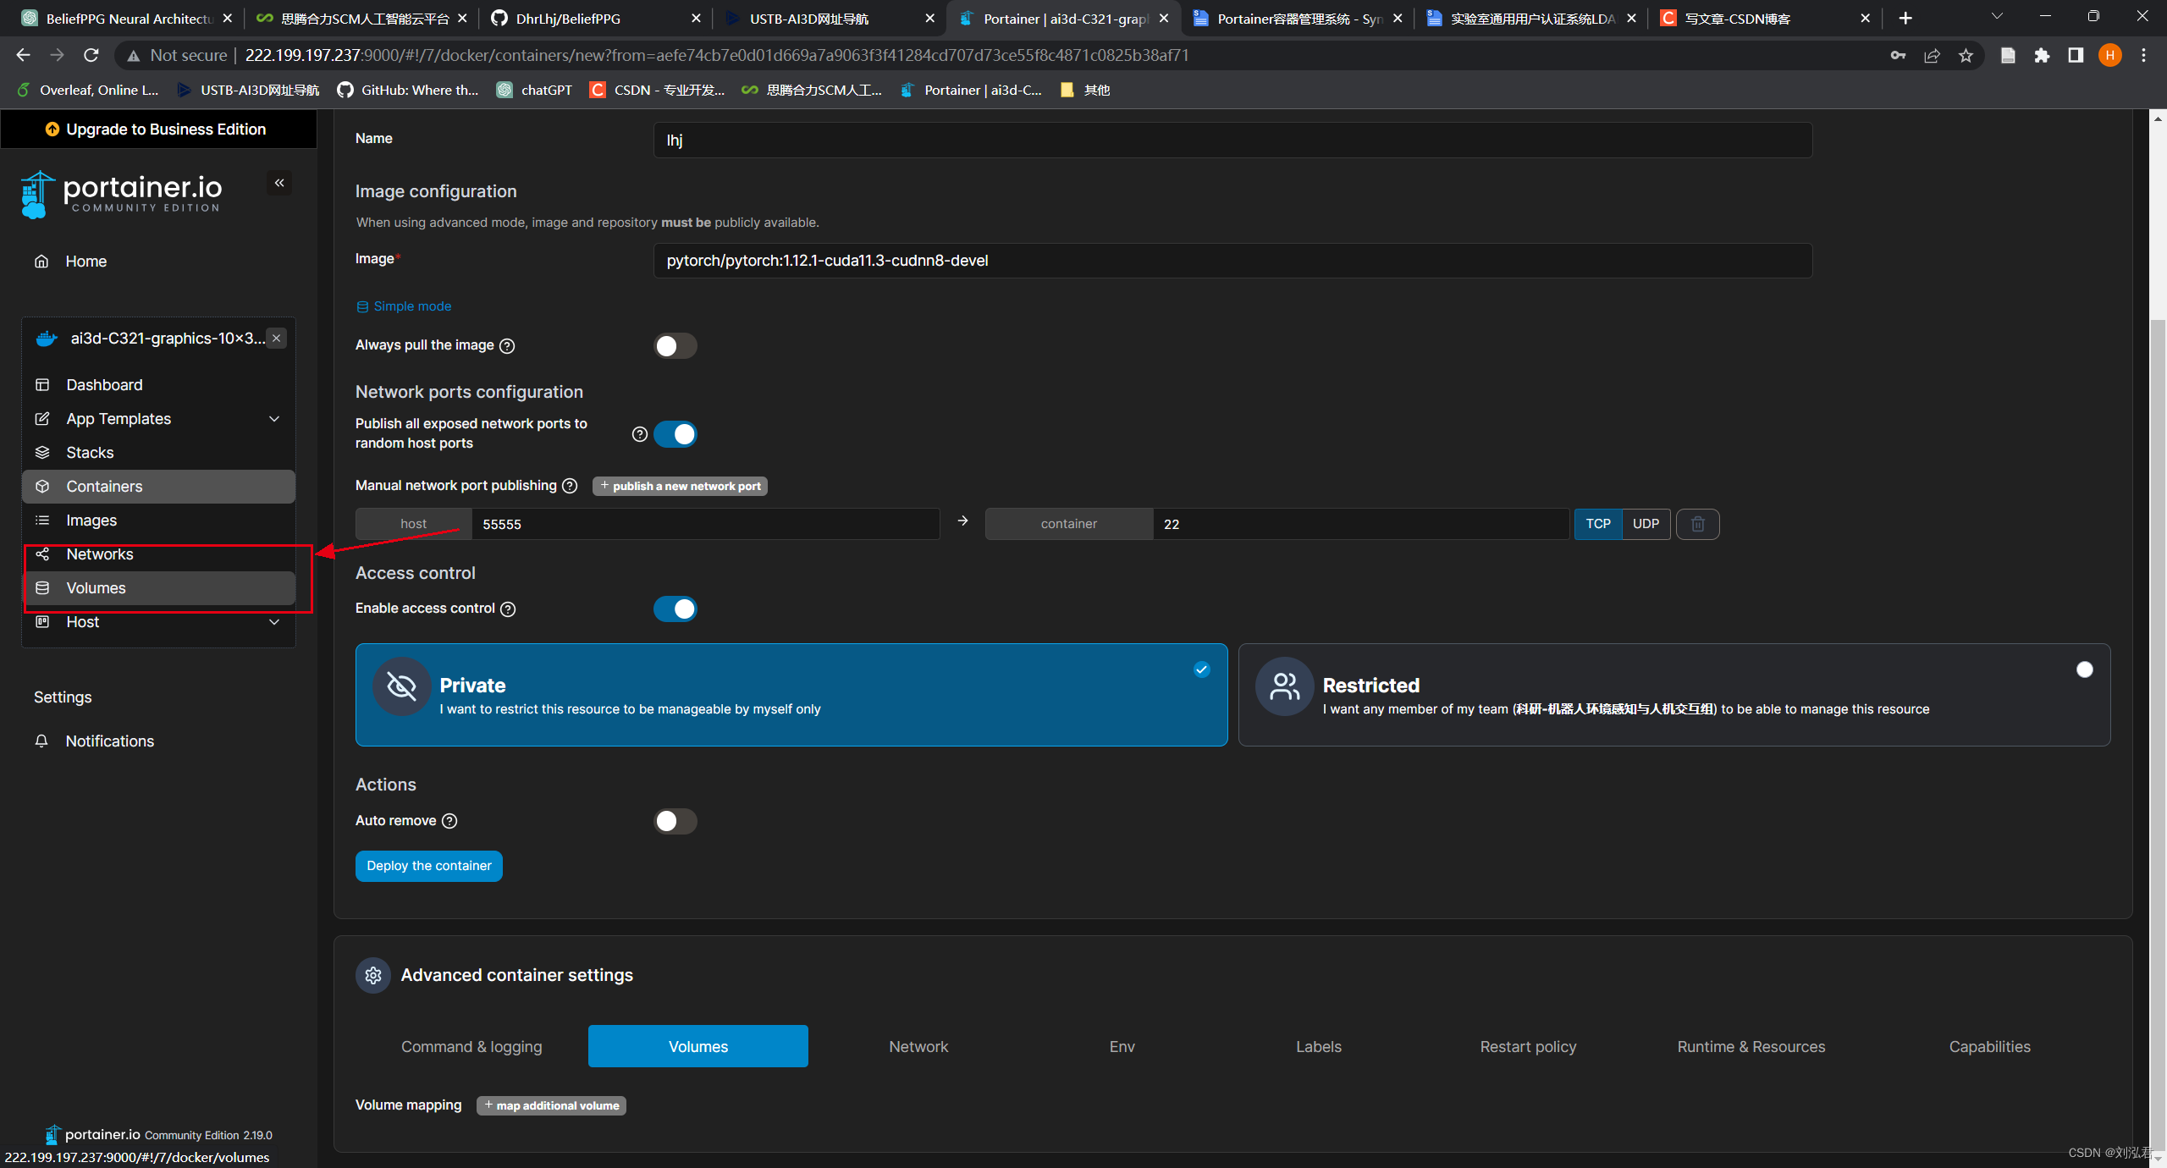Screen dimensions: 2167x1168
Task: Click the Advanced container settings gear icon
Action: pos(373,975)
